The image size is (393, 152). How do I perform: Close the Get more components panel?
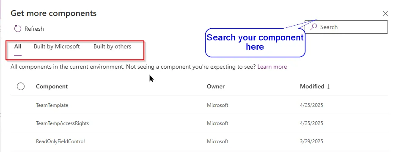[385, 13]
